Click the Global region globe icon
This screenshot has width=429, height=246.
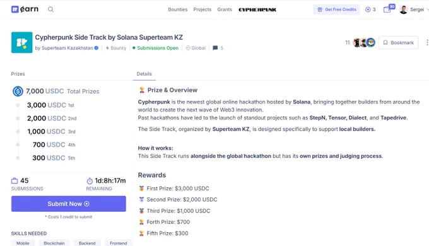[x=188, y=48]
